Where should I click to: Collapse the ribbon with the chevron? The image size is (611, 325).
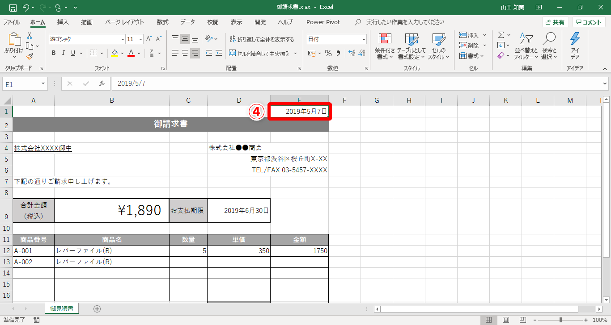pyautogui.click(x=605, y=69)
